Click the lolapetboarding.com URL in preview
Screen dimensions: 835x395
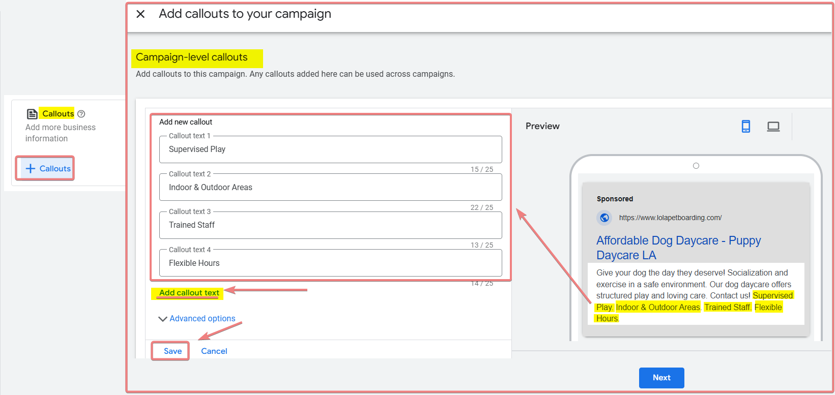pyautogui.click(x=670, y=218)
